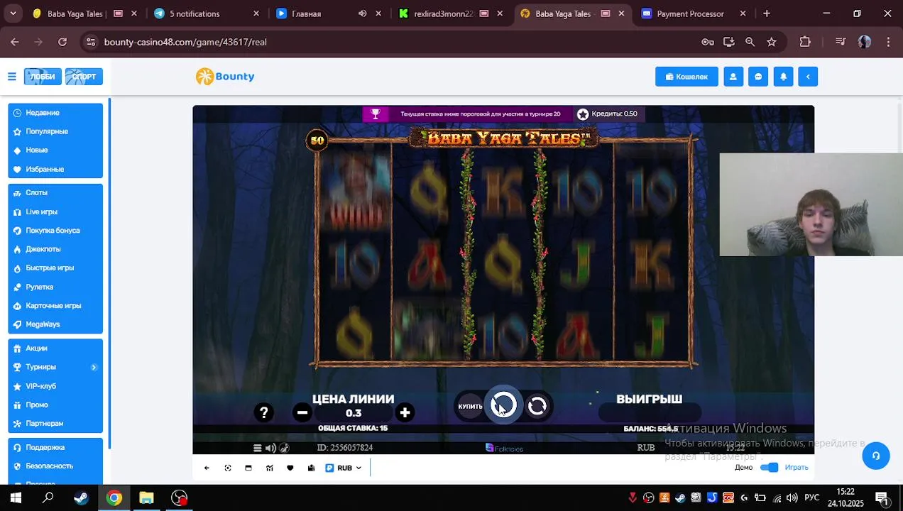The height and width of the screenshot is (511, 903).
Task: Click the Купить bonus buy button
Action: click(470, 406)
